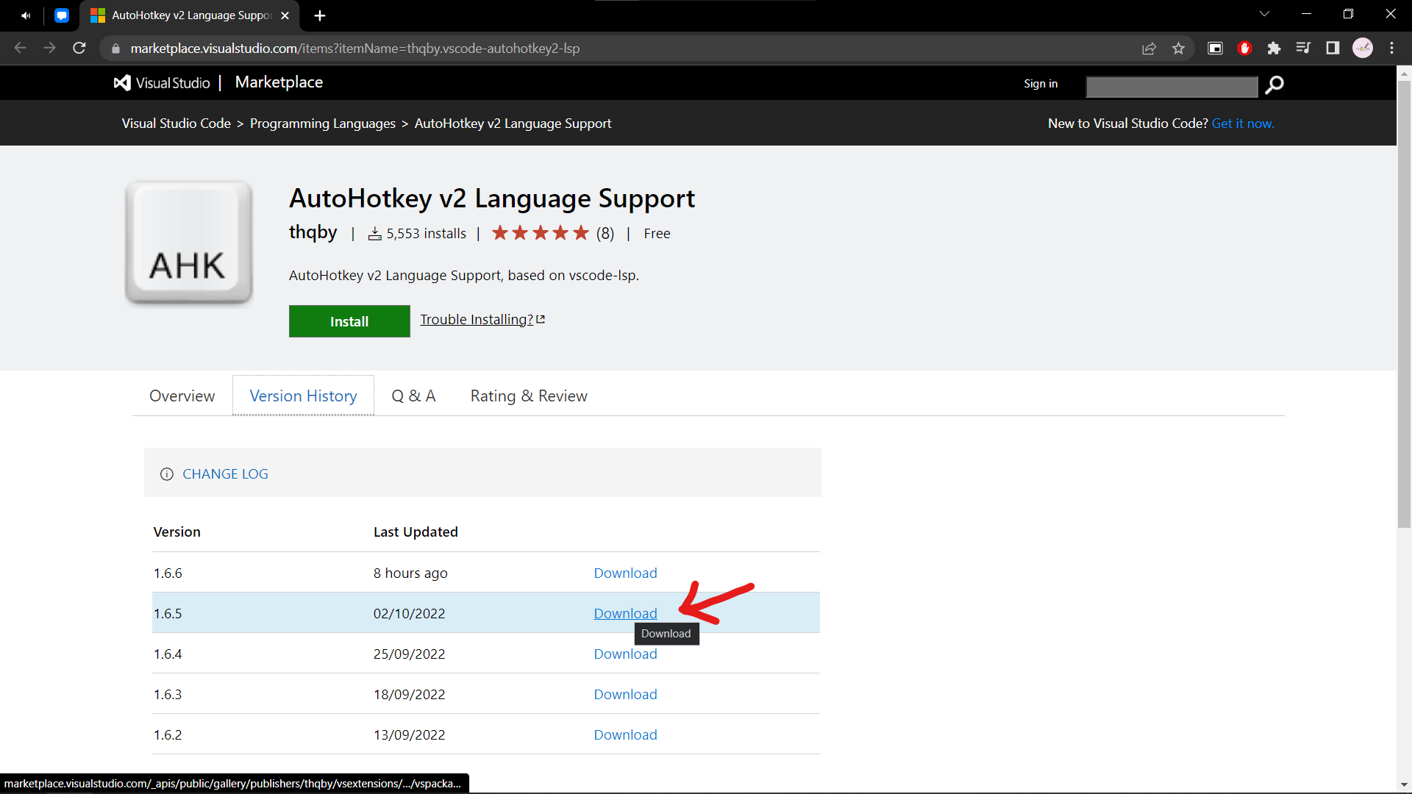The height and width of the screenshot is (794, 1412).
Task: Click the info icon next to CHANGE LOG
Action: 167,474
